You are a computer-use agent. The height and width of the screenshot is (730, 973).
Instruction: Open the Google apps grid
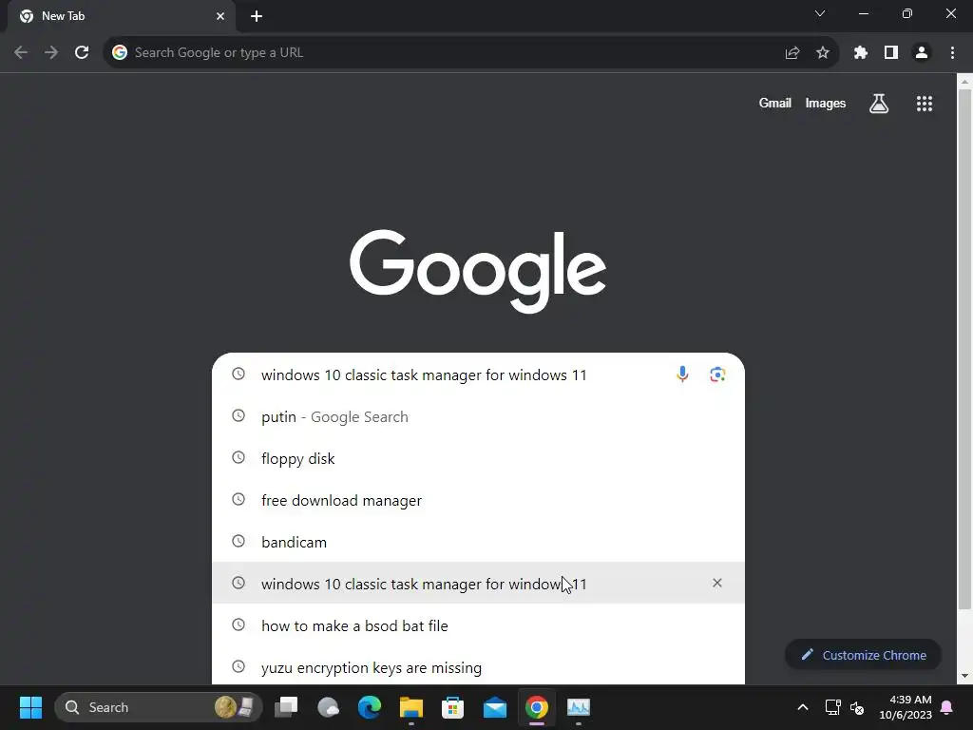click(924, 104)
